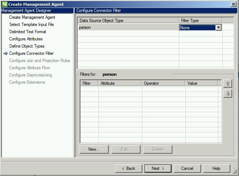
Task: Click the Filter Type column header
Action: pyautogui.click(x=200, y=21)
